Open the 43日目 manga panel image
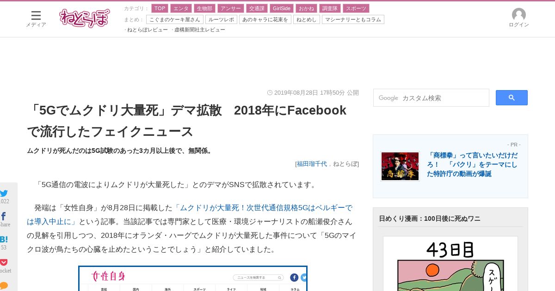Screen dimensions: 555x291 click(450, 264)
